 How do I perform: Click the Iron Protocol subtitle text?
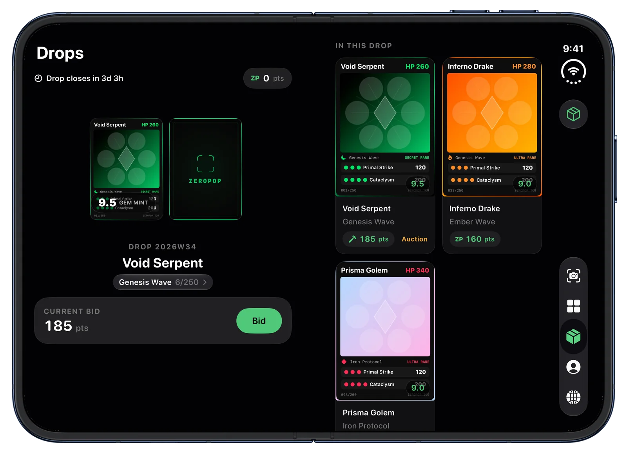tap(366, 426)
